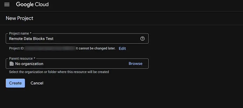Screen dimensions: 243x108
Task: Click the "Project name *" field label
Action: 20,33
